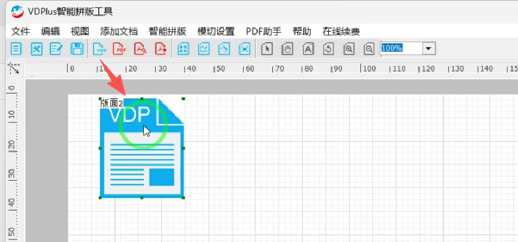
Task: Open the 在线续费 menu
Action: 341,32
